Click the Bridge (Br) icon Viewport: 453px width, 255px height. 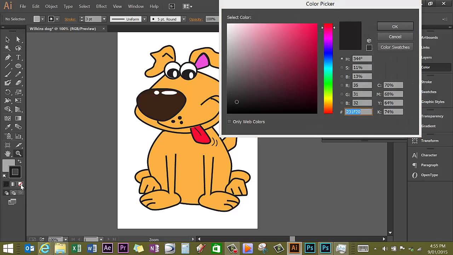click(x=172, y=6)
